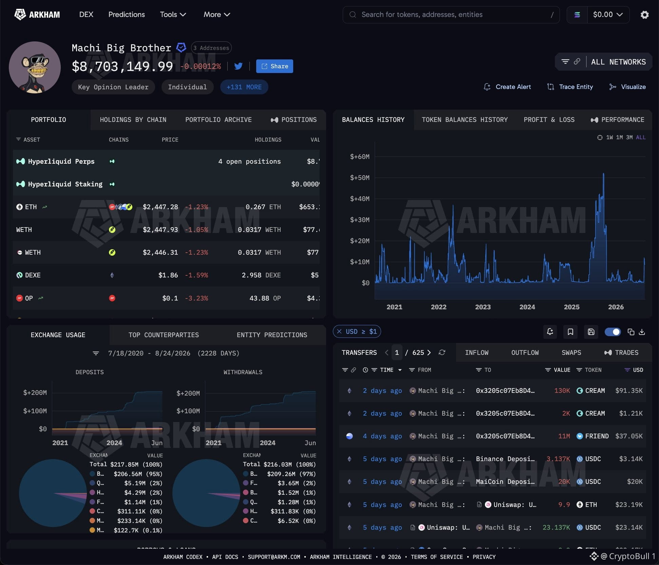This screenshot has height=565, width=659.
Task: Switch to the PORTFOLIO ARCHIVE tab
Action: point(219,120)
